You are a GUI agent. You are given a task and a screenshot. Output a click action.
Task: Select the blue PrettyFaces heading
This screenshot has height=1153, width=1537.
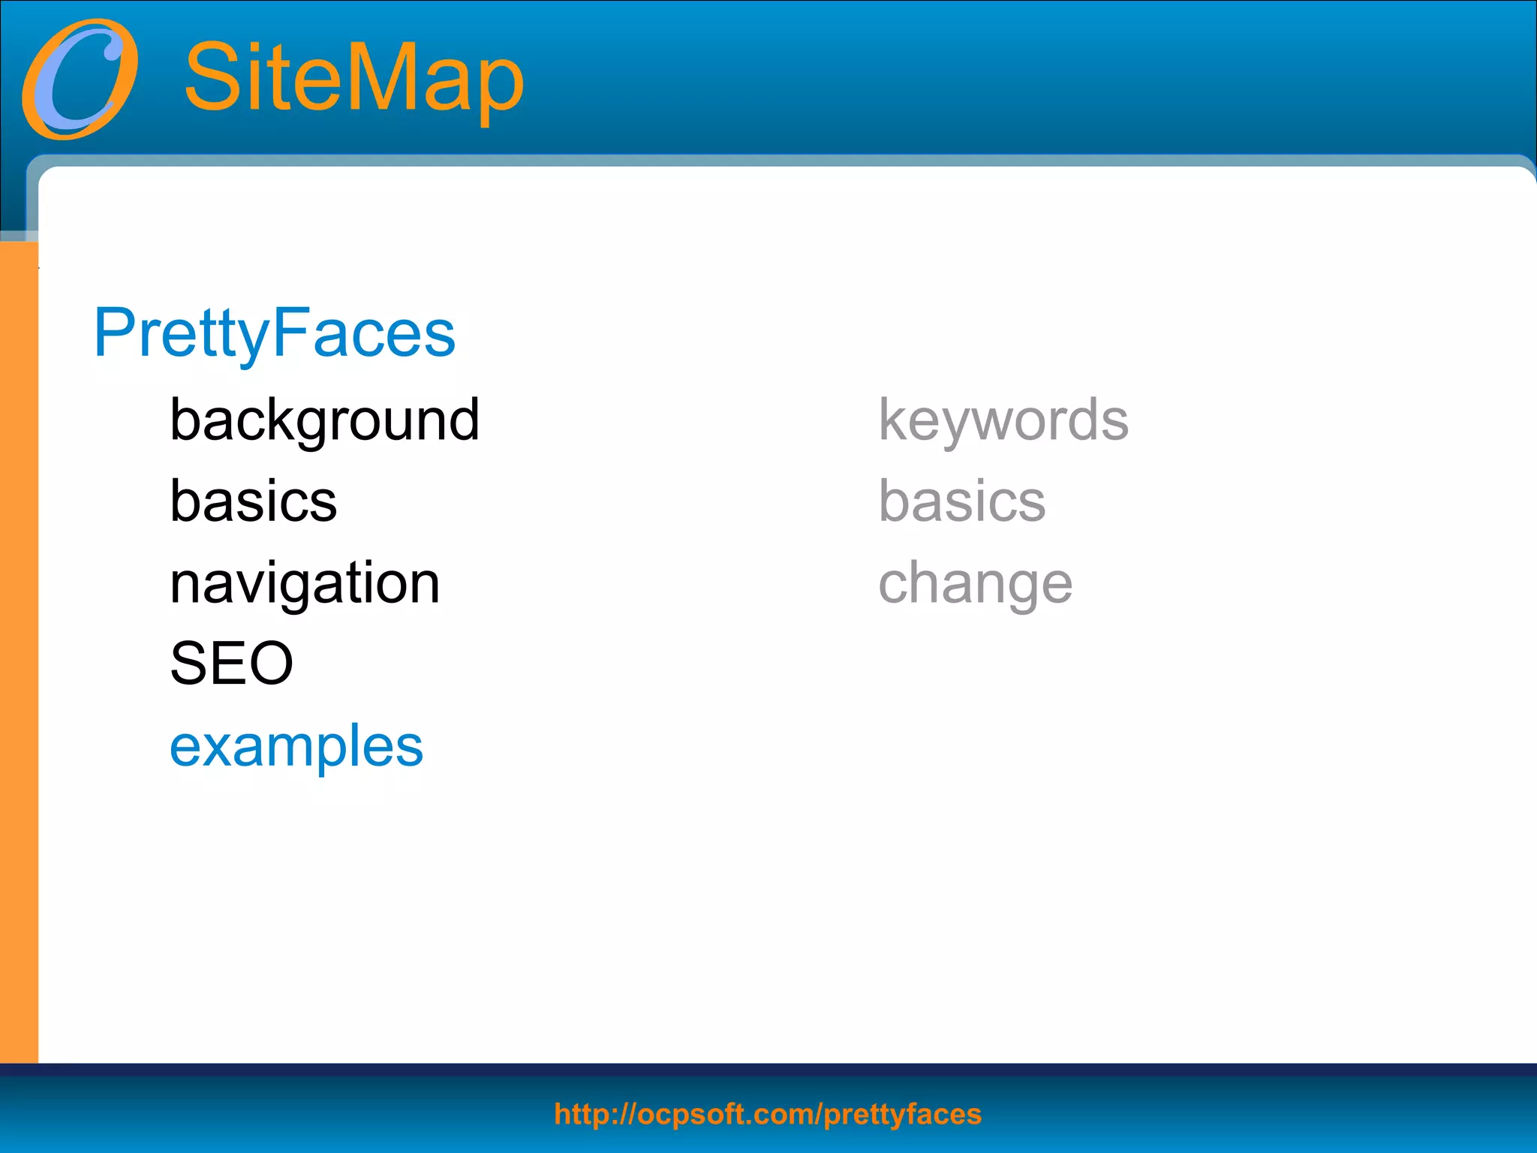point(275,333)
